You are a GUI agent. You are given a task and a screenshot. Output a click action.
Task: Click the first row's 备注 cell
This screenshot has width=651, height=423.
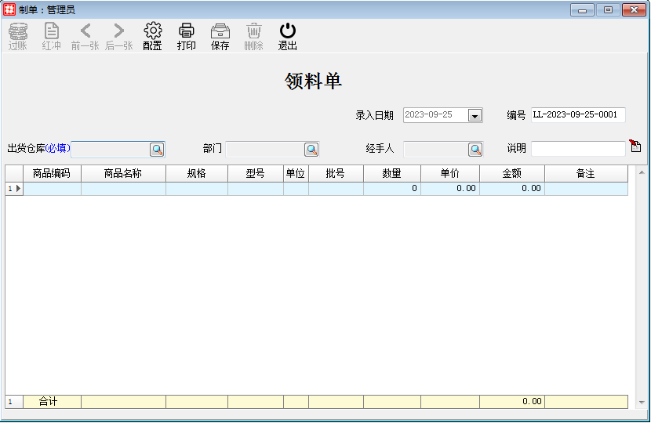pyautogui.click(x=586, y=189)
